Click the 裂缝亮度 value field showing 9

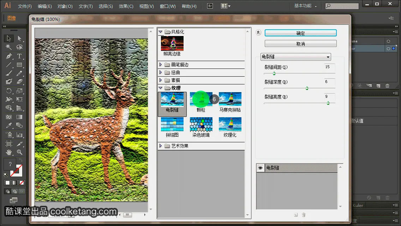pyautogui.click(x=329, y=96)
